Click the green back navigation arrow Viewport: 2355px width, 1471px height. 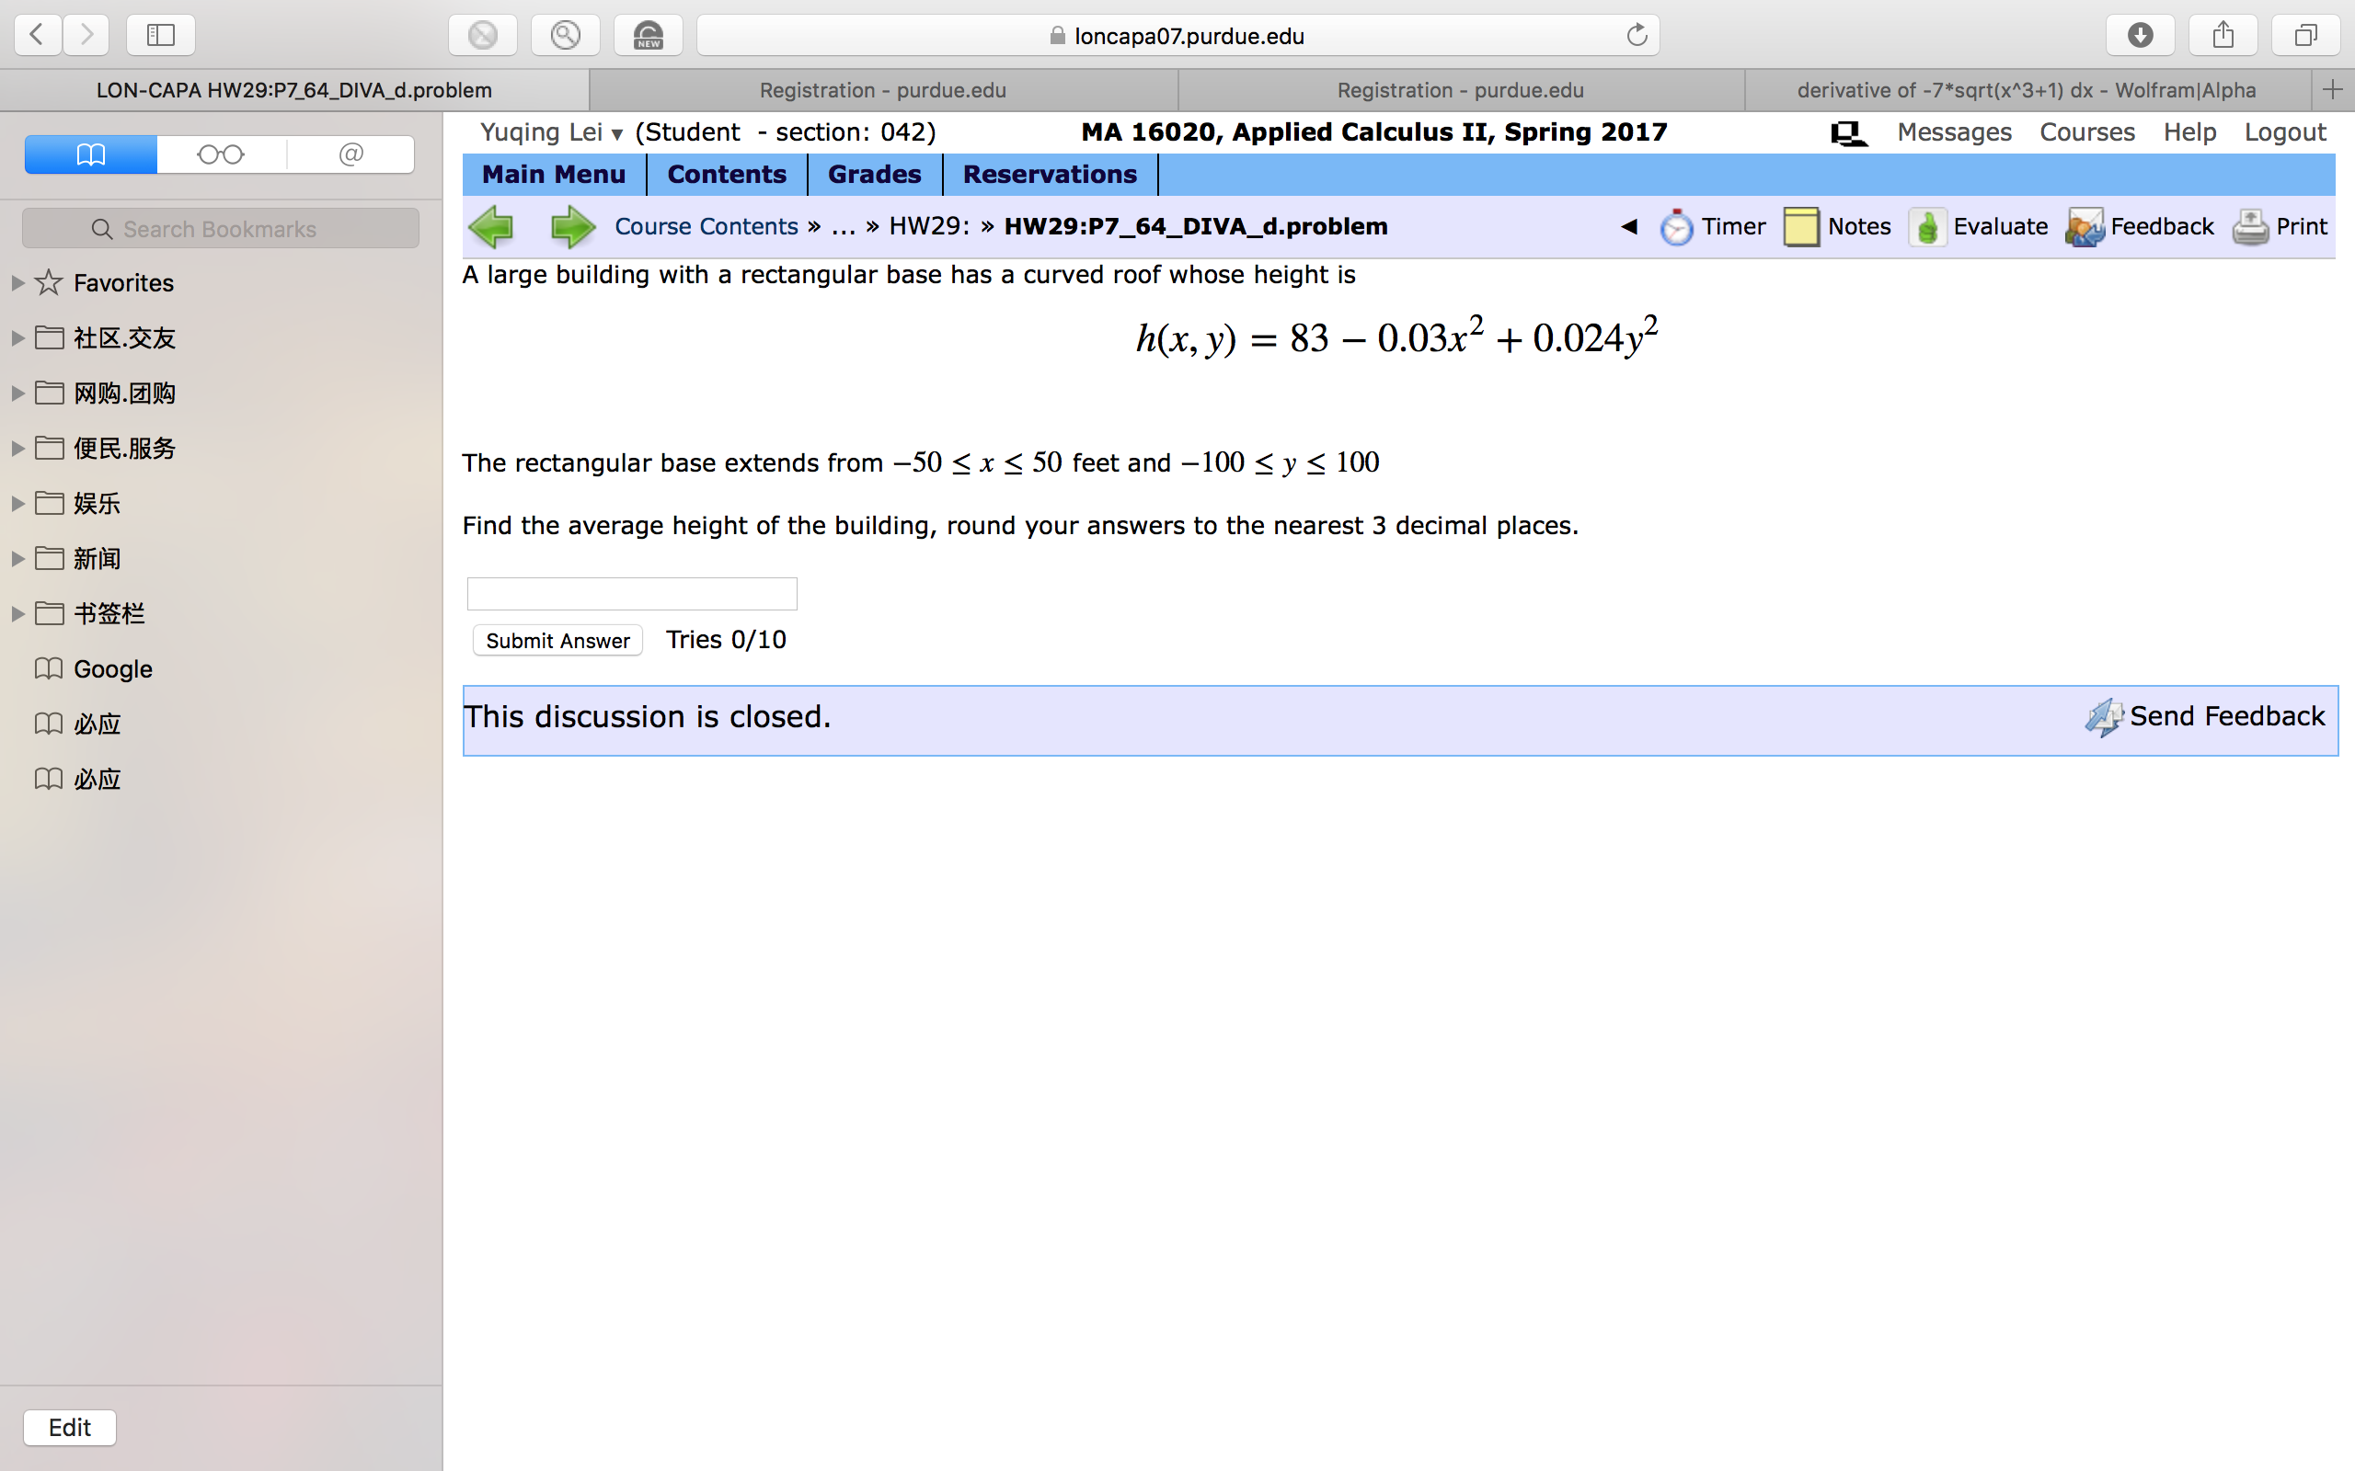492,226
